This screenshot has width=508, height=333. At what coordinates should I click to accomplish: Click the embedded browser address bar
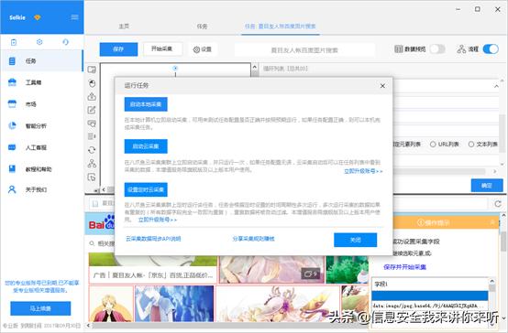click(x=288, y=204)
